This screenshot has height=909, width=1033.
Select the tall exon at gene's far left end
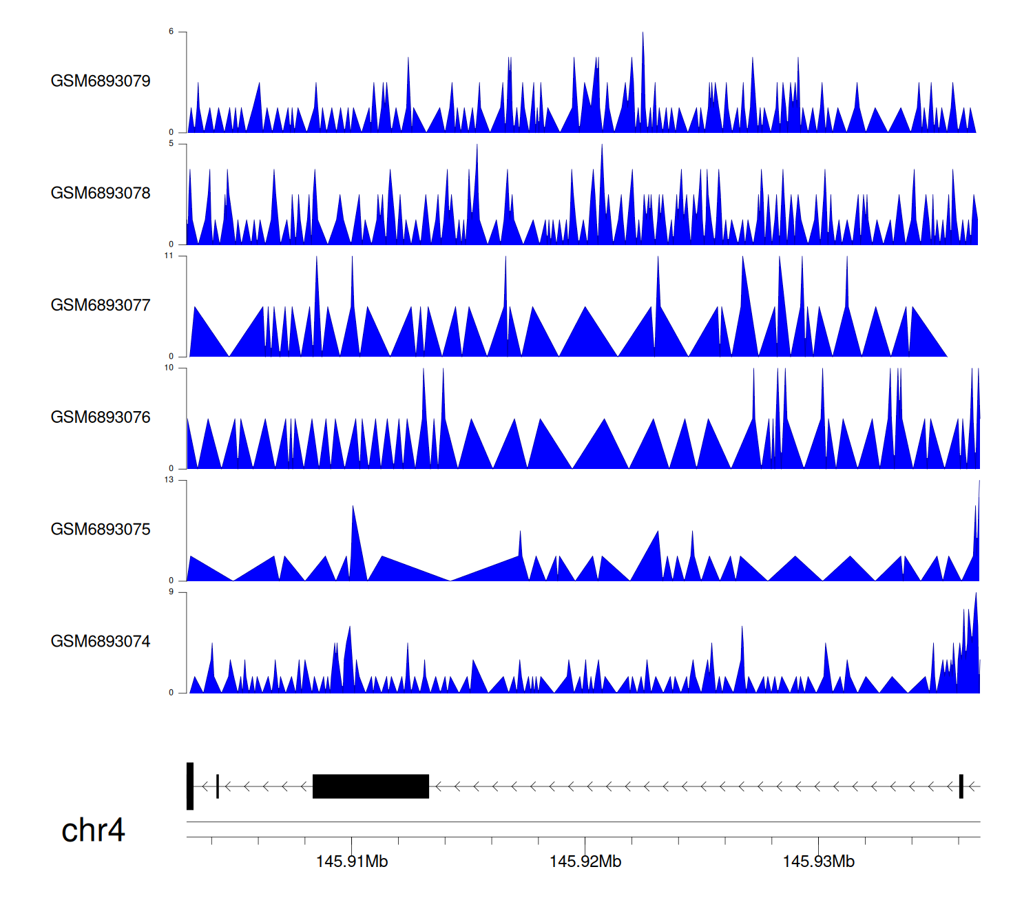190,786
